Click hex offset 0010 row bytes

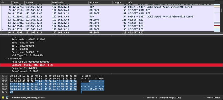[43, 76]
